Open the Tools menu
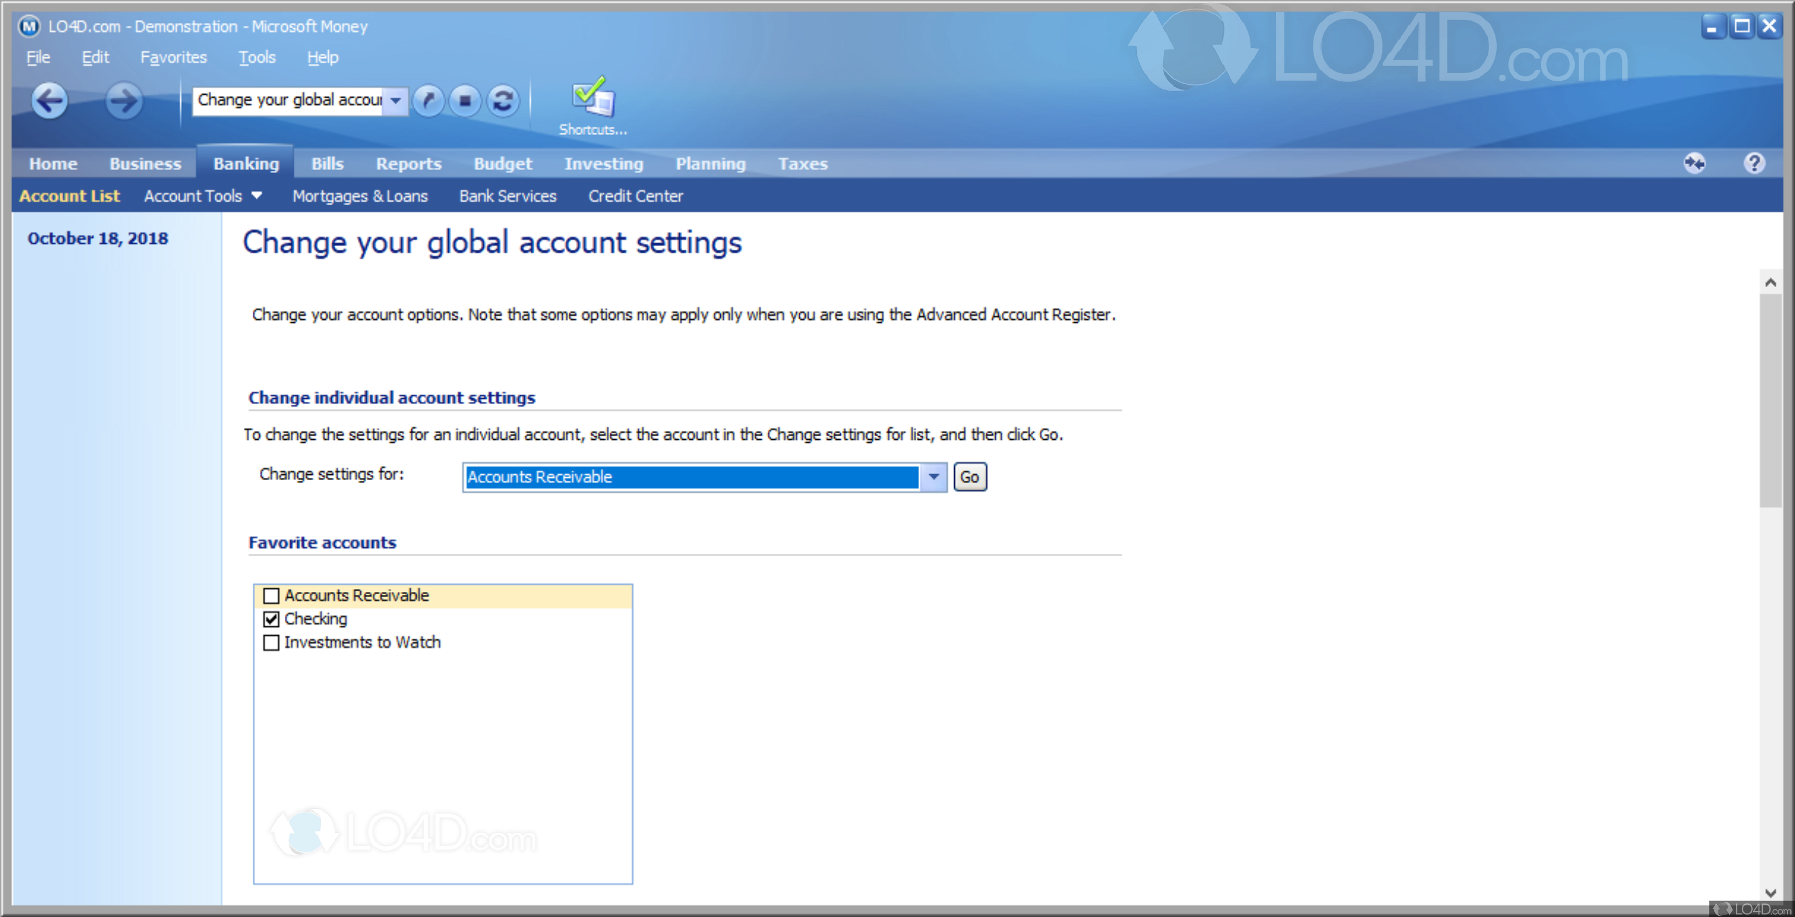 pyautogui.click(x=256, y=57)
